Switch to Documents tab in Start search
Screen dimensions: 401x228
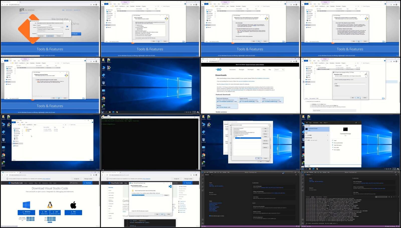[x=316, y=123]
